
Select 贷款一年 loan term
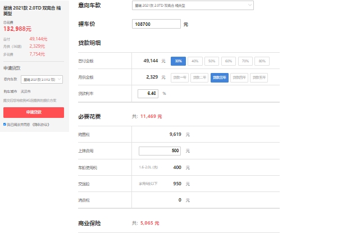point(180,77)
